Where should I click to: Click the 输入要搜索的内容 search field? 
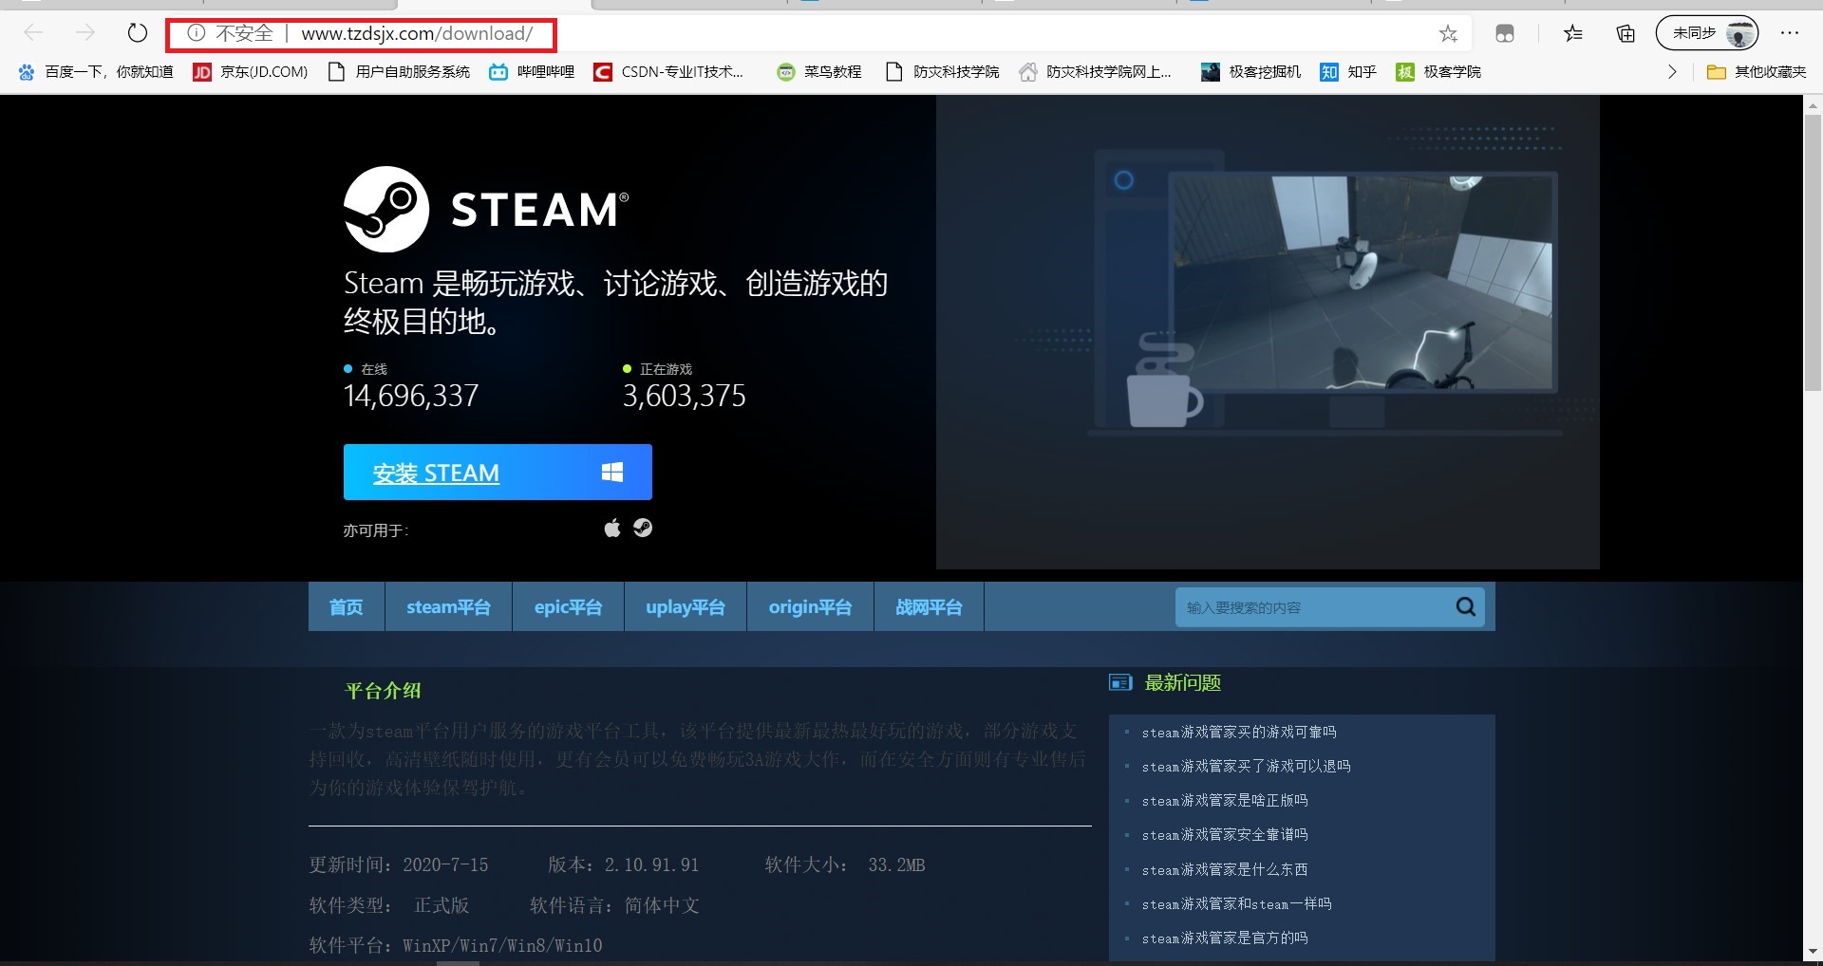point(1310,607)
